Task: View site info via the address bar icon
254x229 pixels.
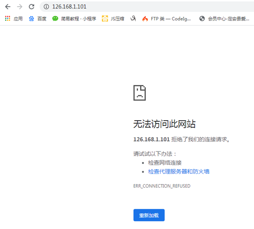Action: (x=46, y=7)
